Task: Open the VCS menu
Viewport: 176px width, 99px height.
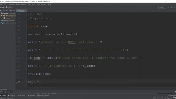Action: tap(38, 4)
